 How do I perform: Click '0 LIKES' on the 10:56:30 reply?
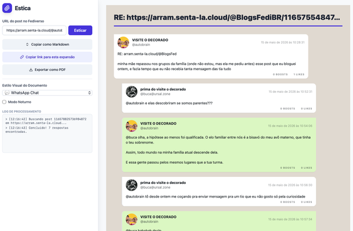(307, 202)
